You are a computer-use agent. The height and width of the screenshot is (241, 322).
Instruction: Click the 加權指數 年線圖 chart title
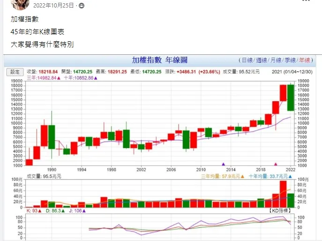point(159,60)
